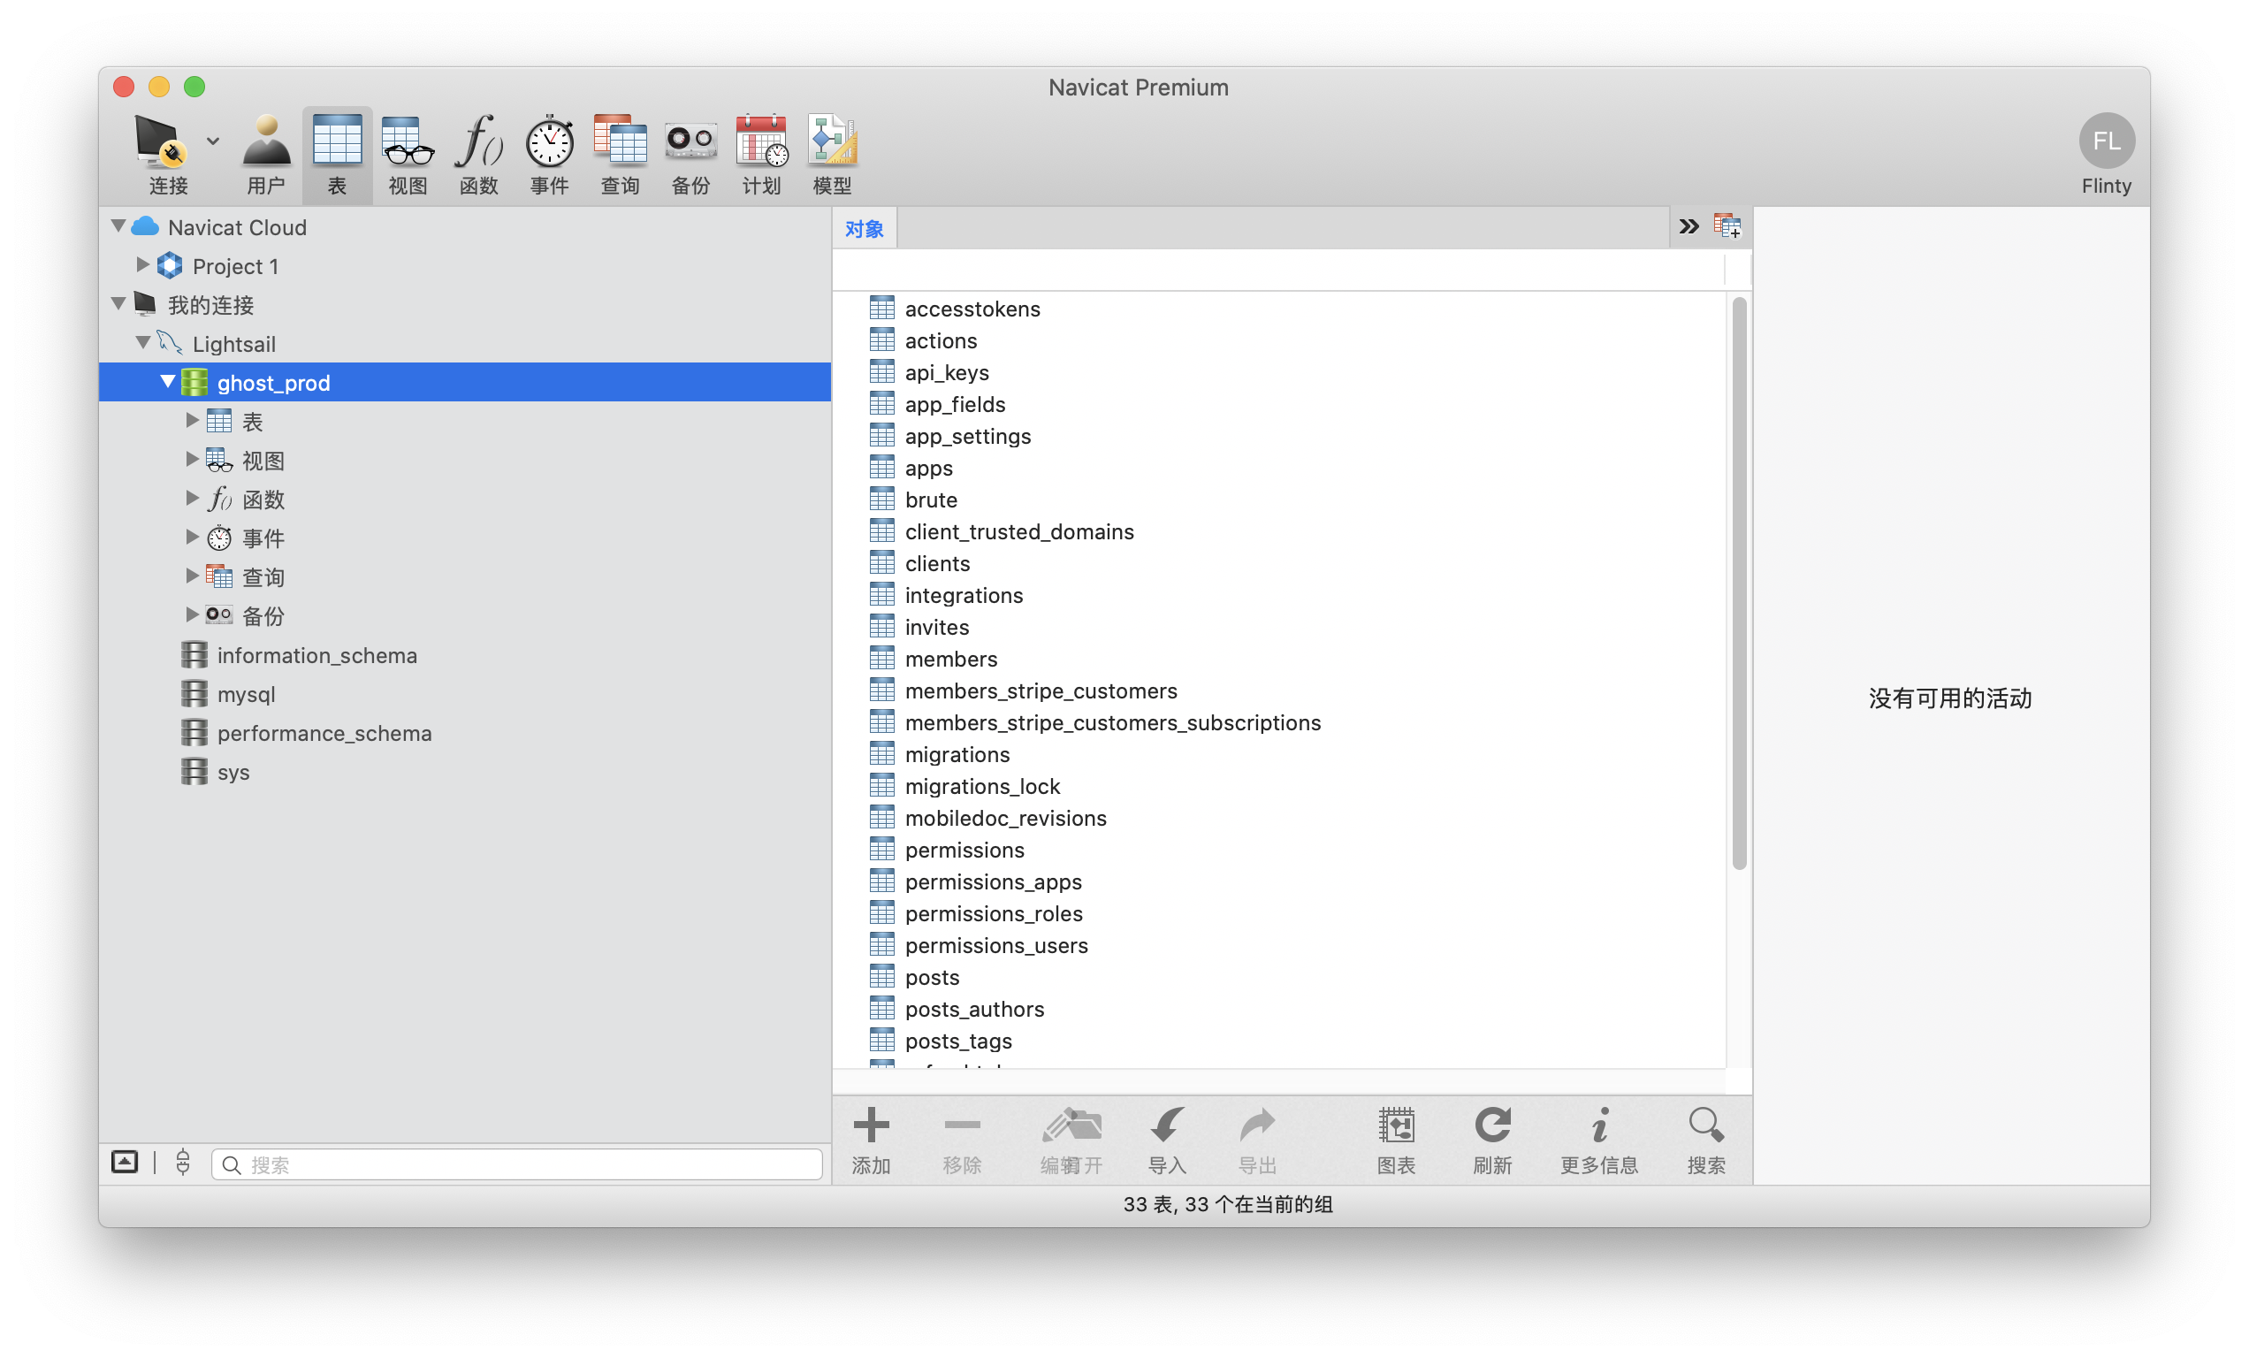The image size is (2249, 1358).
Task: Collapse the ghost_prod database node
Action: tap(167, 381)
